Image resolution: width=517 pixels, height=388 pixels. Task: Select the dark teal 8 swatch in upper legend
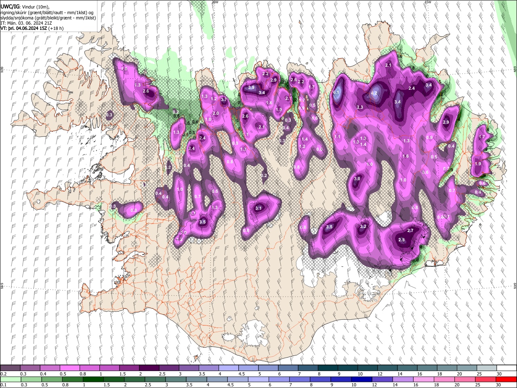(x=327, y=368)
